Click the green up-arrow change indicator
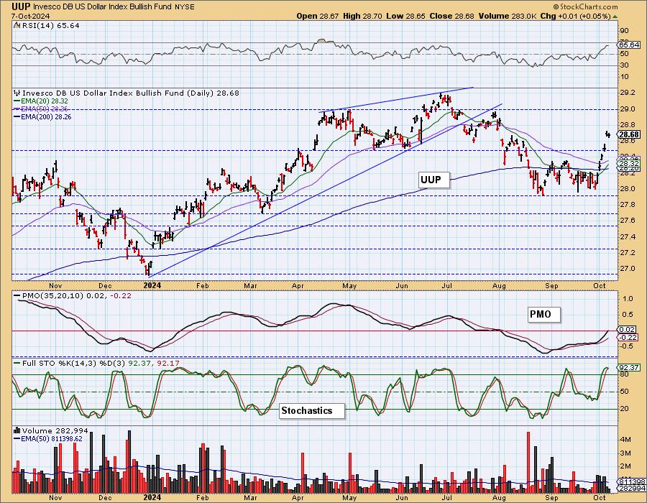The width and height of the screenshot is (647, 503). (x=615, y=17)
